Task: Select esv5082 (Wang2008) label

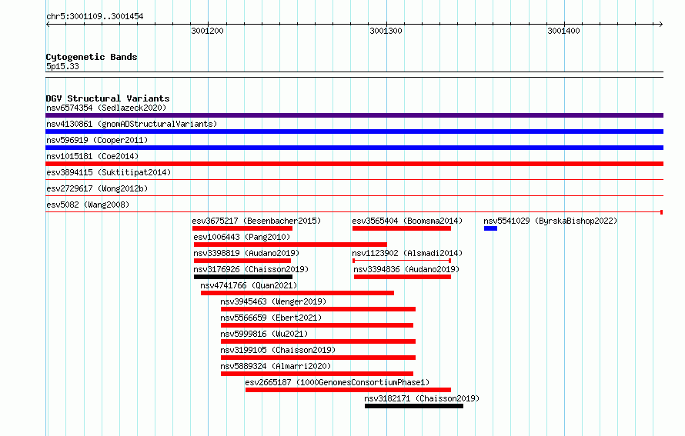Action: (88, 205)
